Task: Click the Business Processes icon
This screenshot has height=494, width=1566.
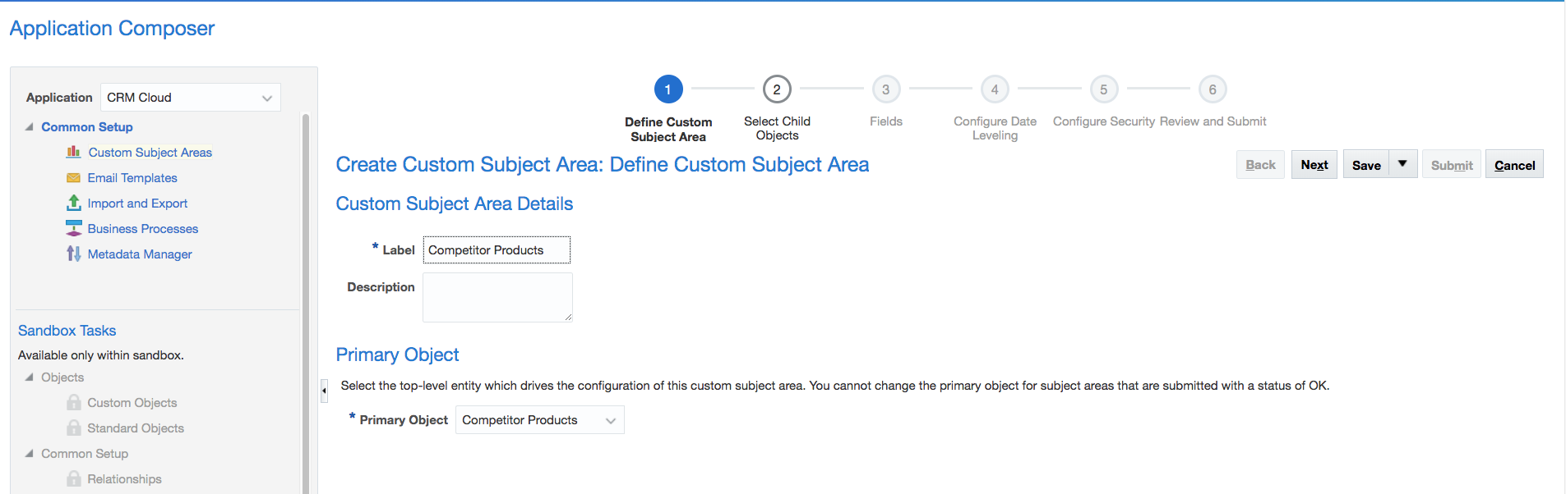Action: (x=73, y=228)
